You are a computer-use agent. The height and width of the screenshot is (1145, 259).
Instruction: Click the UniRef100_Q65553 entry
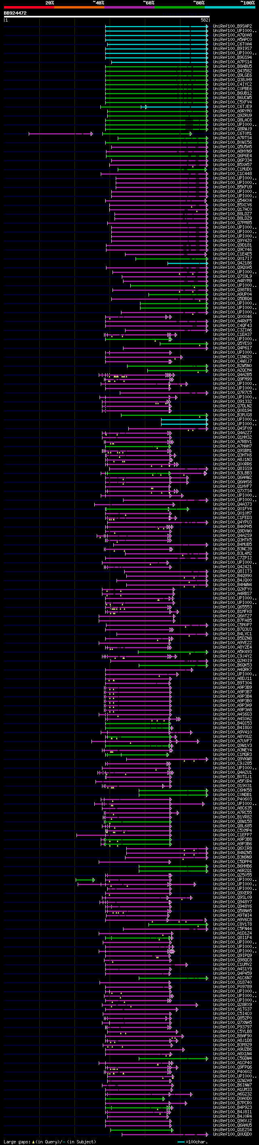pyautogui.click(x=232, y=607)
